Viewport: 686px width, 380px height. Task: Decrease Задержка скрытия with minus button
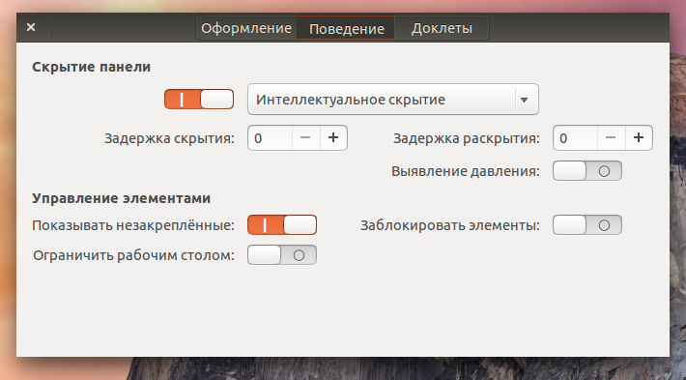[x=305, y=138]
